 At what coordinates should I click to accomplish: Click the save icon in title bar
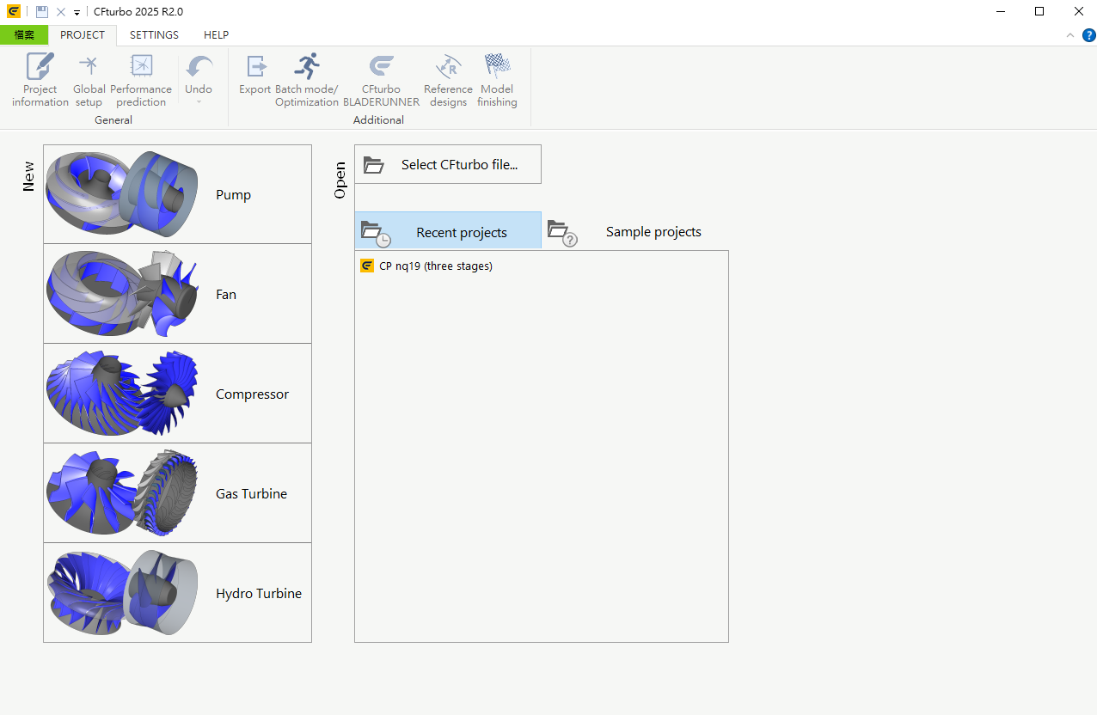click(x=41, y=12)
